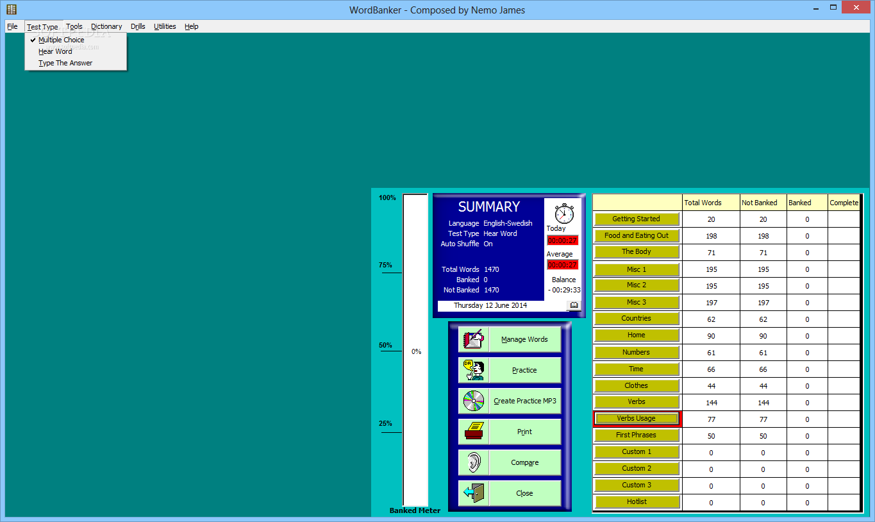Image resolution: width=875 pixels, height=522 pixels.
Task: Select Food and Eating Out category
Action: [637, 235]
